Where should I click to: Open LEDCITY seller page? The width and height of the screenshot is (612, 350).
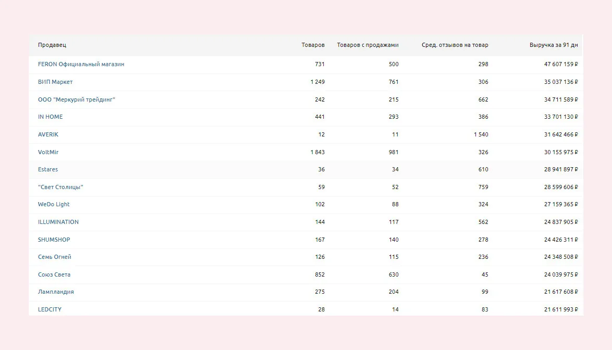(x=50, y=309)
